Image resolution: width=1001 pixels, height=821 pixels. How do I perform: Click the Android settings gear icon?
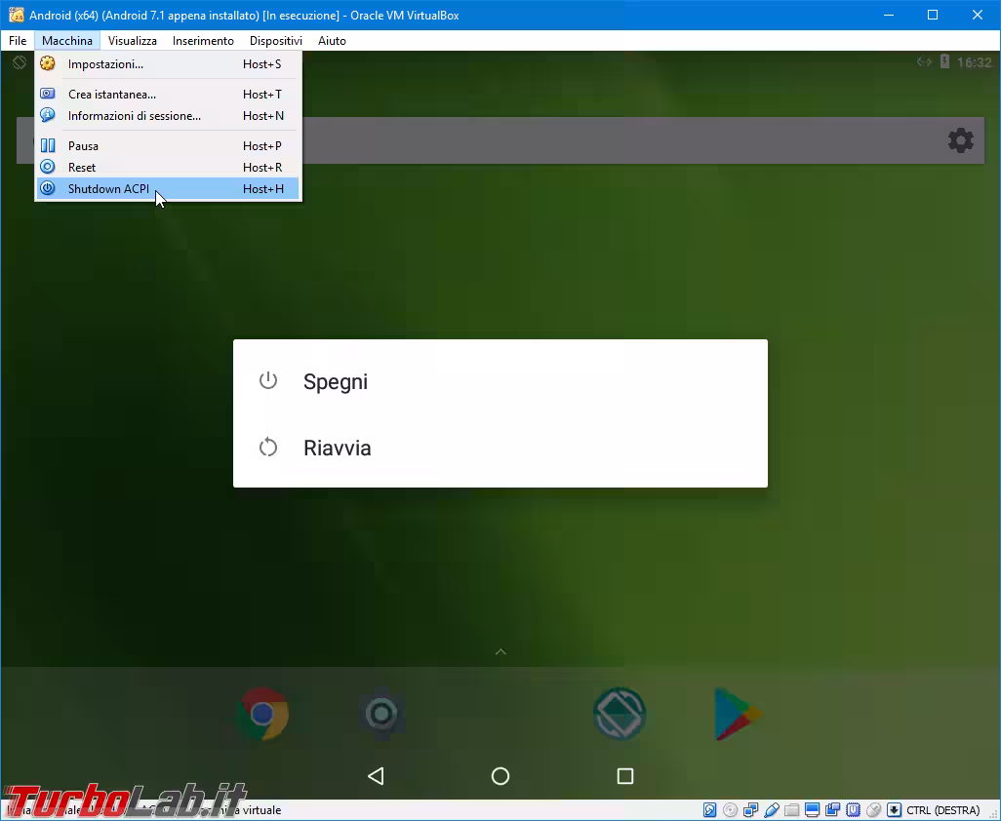point(961,140)
